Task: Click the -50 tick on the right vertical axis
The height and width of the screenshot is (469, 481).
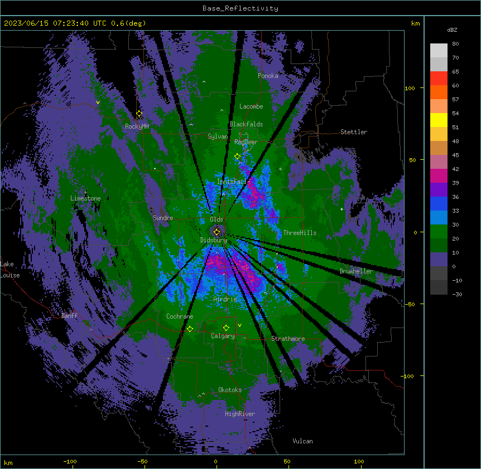Action: [x=410, y=304]
